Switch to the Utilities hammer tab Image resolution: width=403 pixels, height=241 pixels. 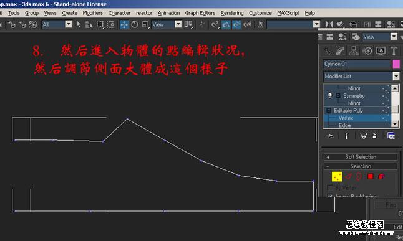394,51
